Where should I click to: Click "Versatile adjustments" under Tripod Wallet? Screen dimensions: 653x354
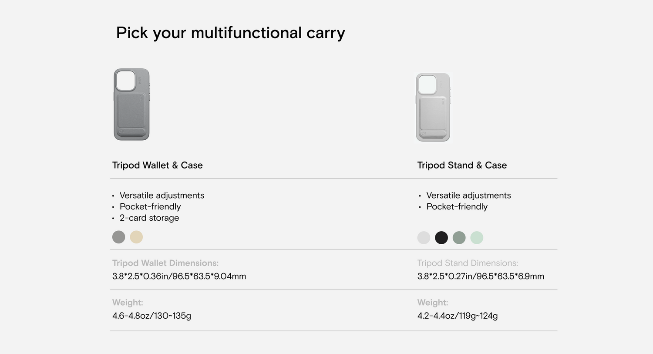pyautogui.click(x=162, y=196)
